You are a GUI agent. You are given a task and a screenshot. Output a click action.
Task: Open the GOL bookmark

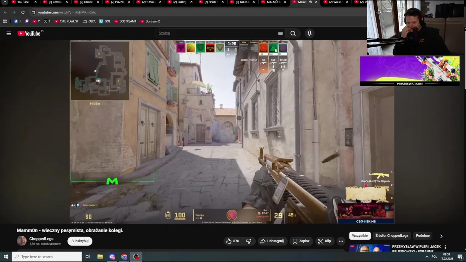[105, 21]
